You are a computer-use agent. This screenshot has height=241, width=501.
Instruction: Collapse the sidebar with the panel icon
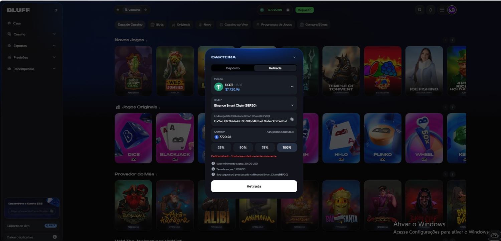pyautogui.click(x=56, y=10)
